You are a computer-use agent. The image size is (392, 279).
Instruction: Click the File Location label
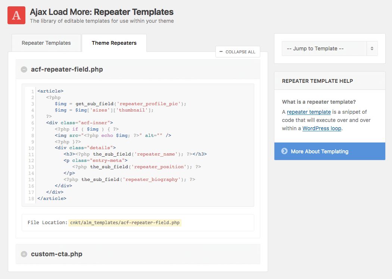coord(47,223)
